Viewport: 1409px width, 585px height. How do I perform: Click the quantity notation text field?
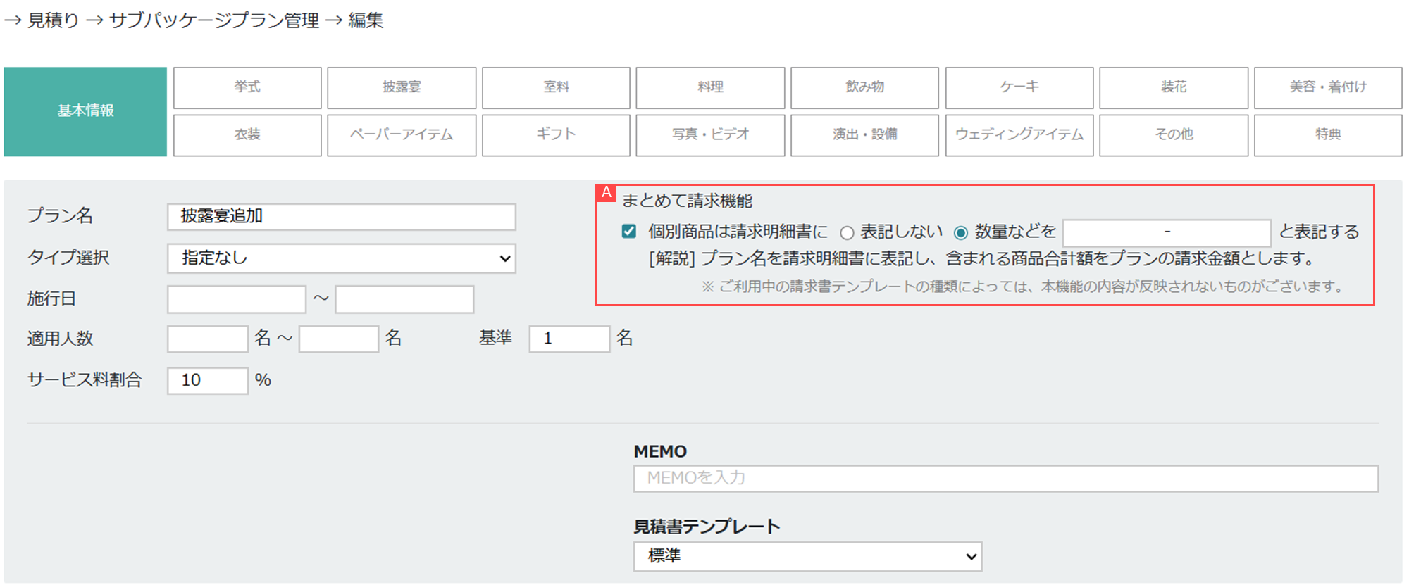tap(1167, 232)
